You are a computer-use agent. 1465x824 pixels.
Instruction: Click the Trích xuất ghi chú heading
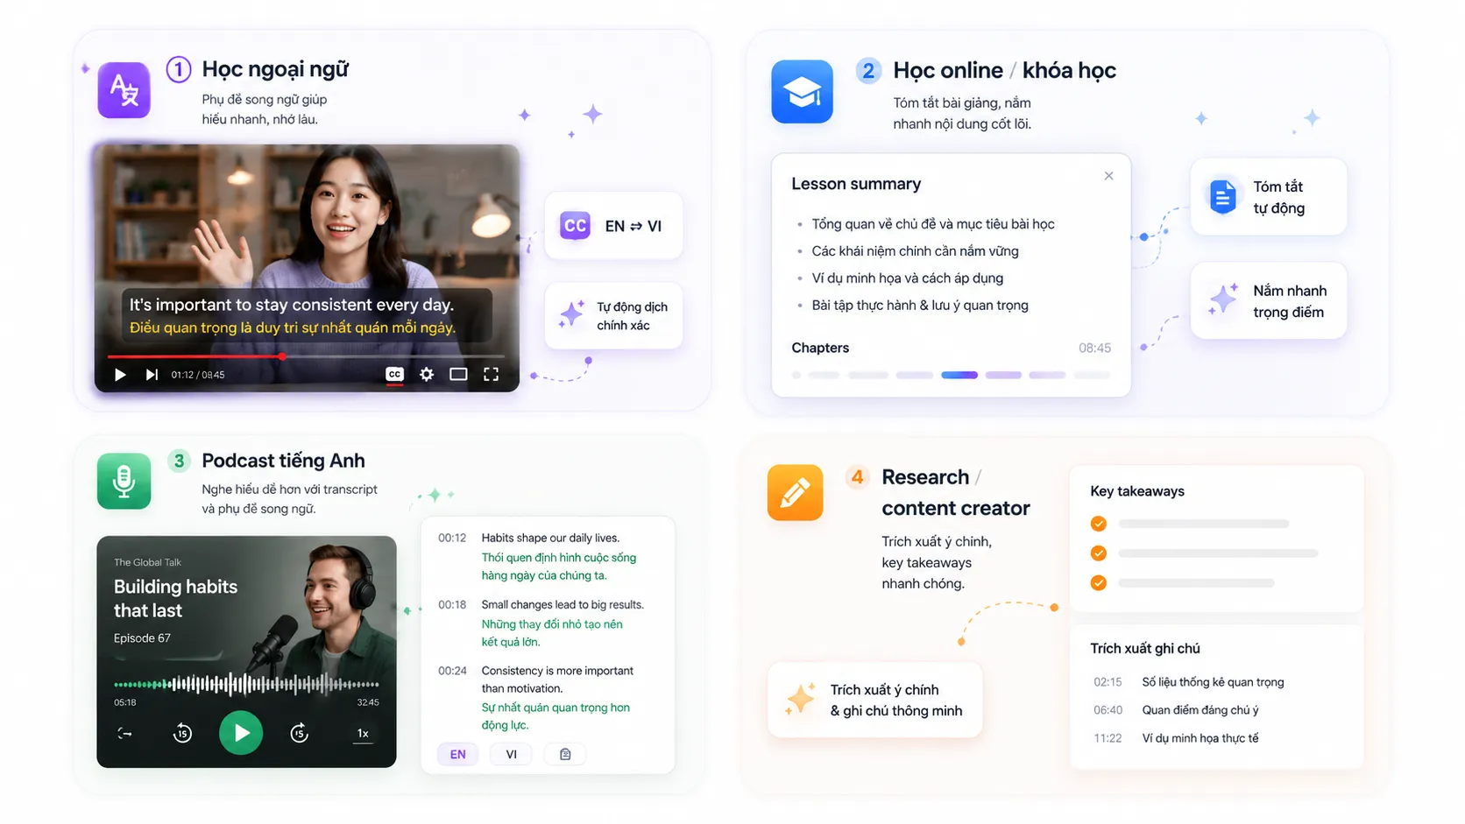1145,649
